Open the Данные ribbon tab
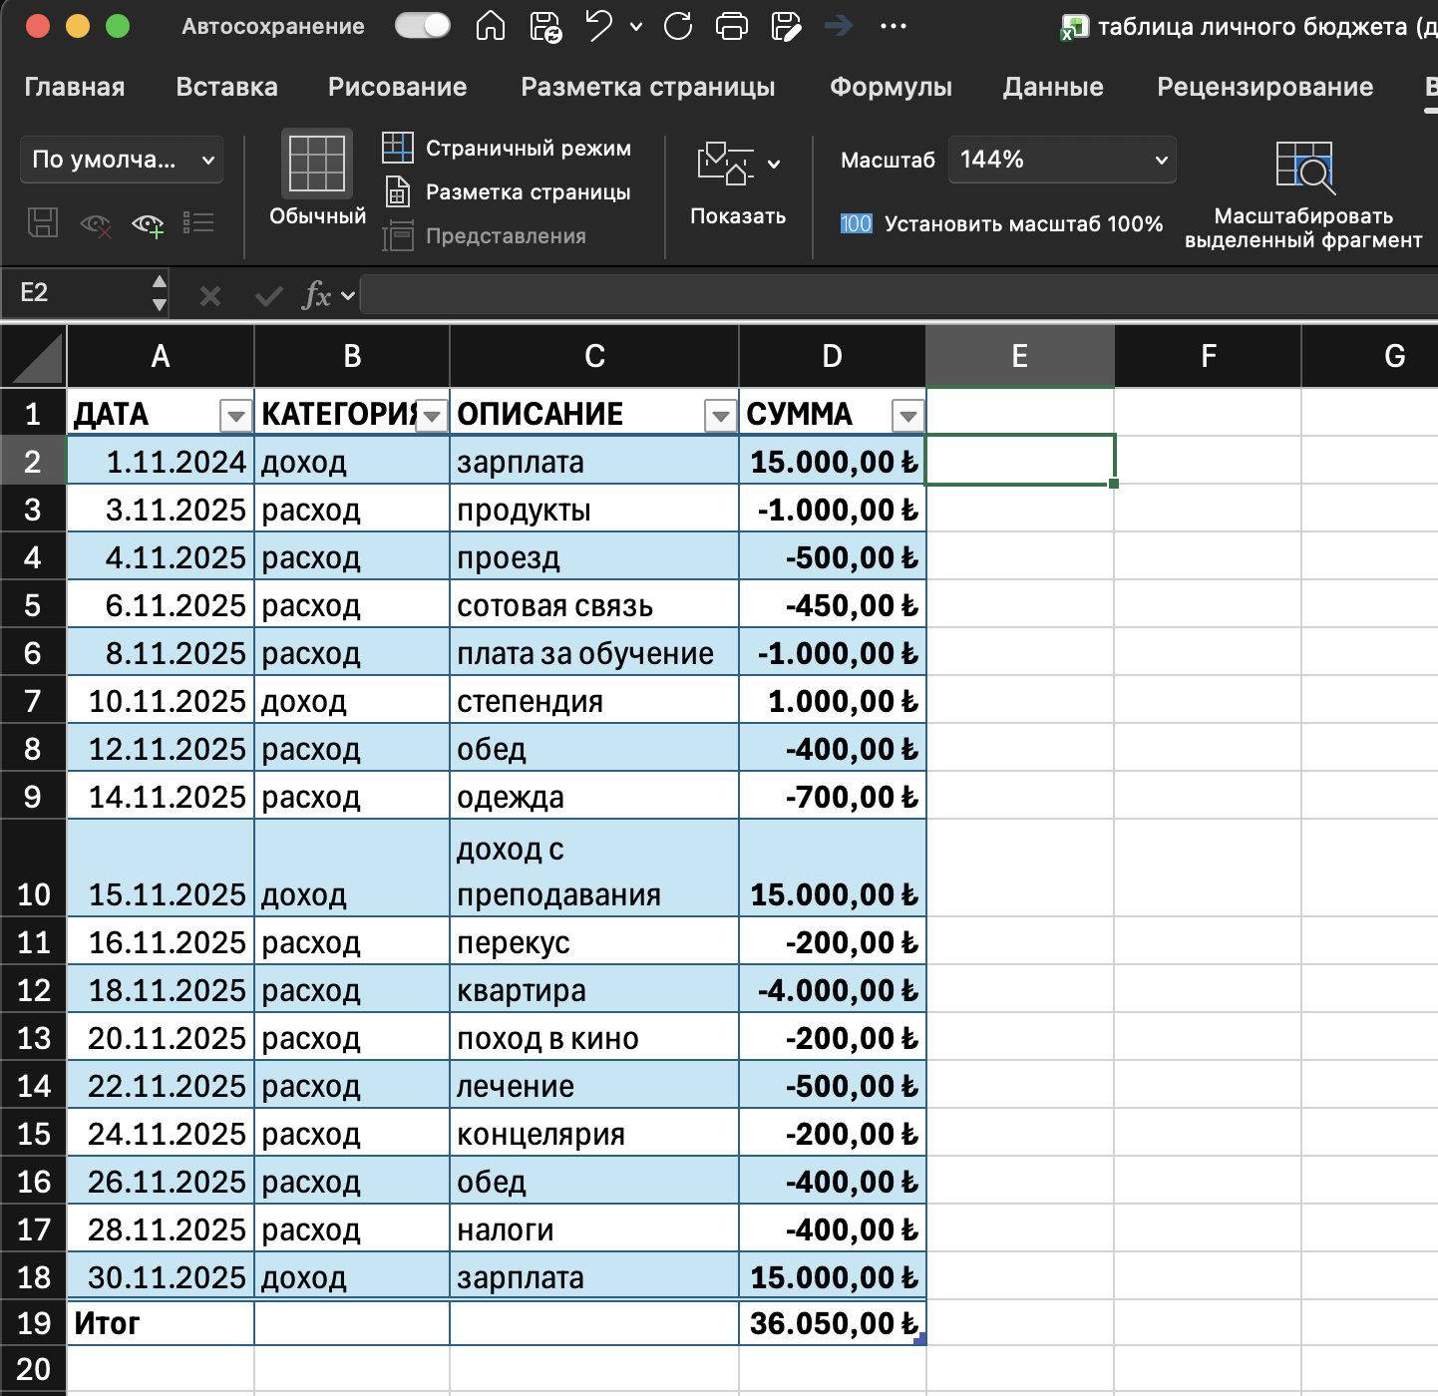This screenshot has height=1396, width=1438. [1053, 87]
